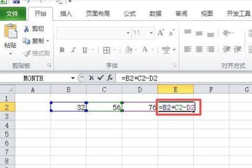The image size is (252, 168).
Task: Select column B header
Action: (x=68, y=89)
